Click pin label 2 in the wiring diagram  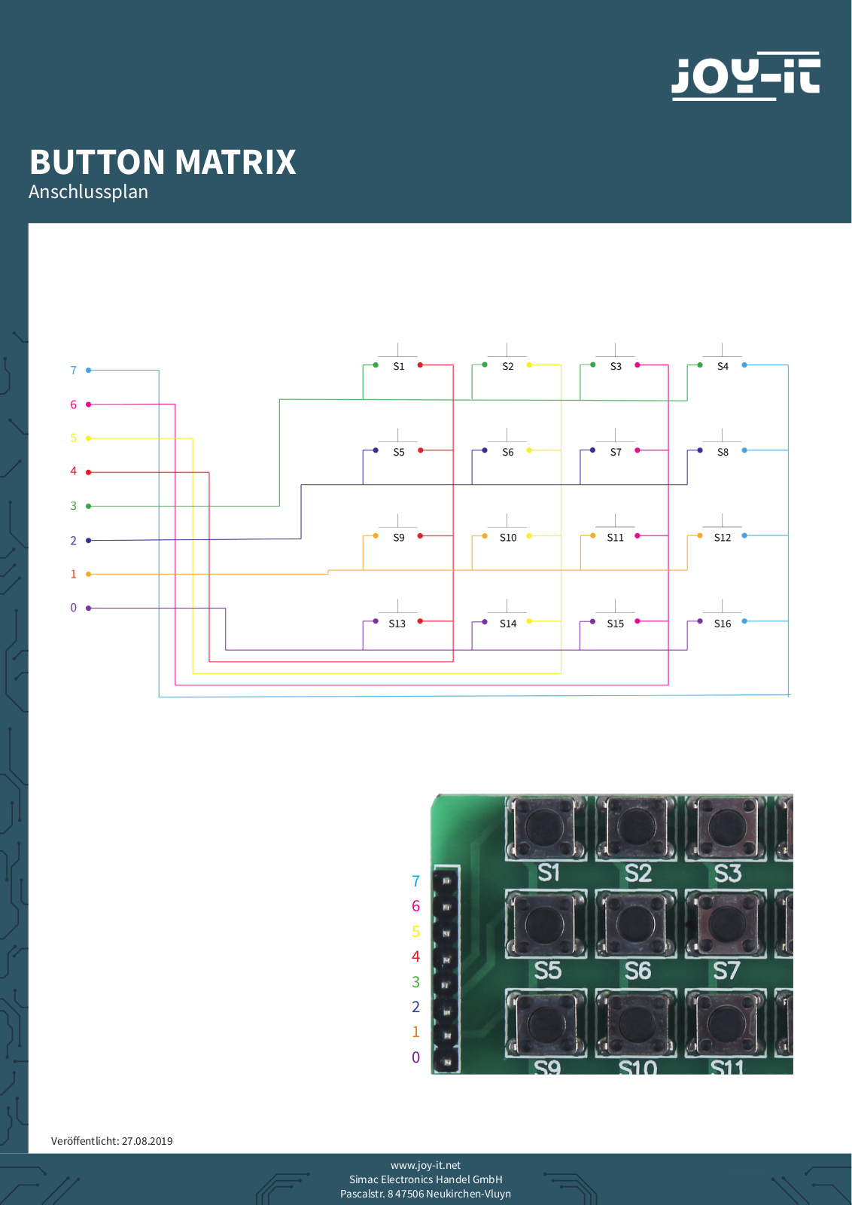[x=73, y=541]
